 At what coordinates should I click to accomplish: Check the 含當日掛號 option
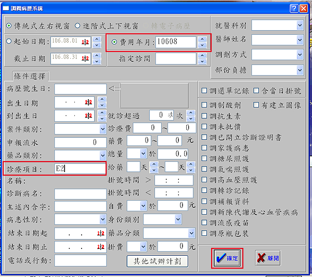point(257,91)
